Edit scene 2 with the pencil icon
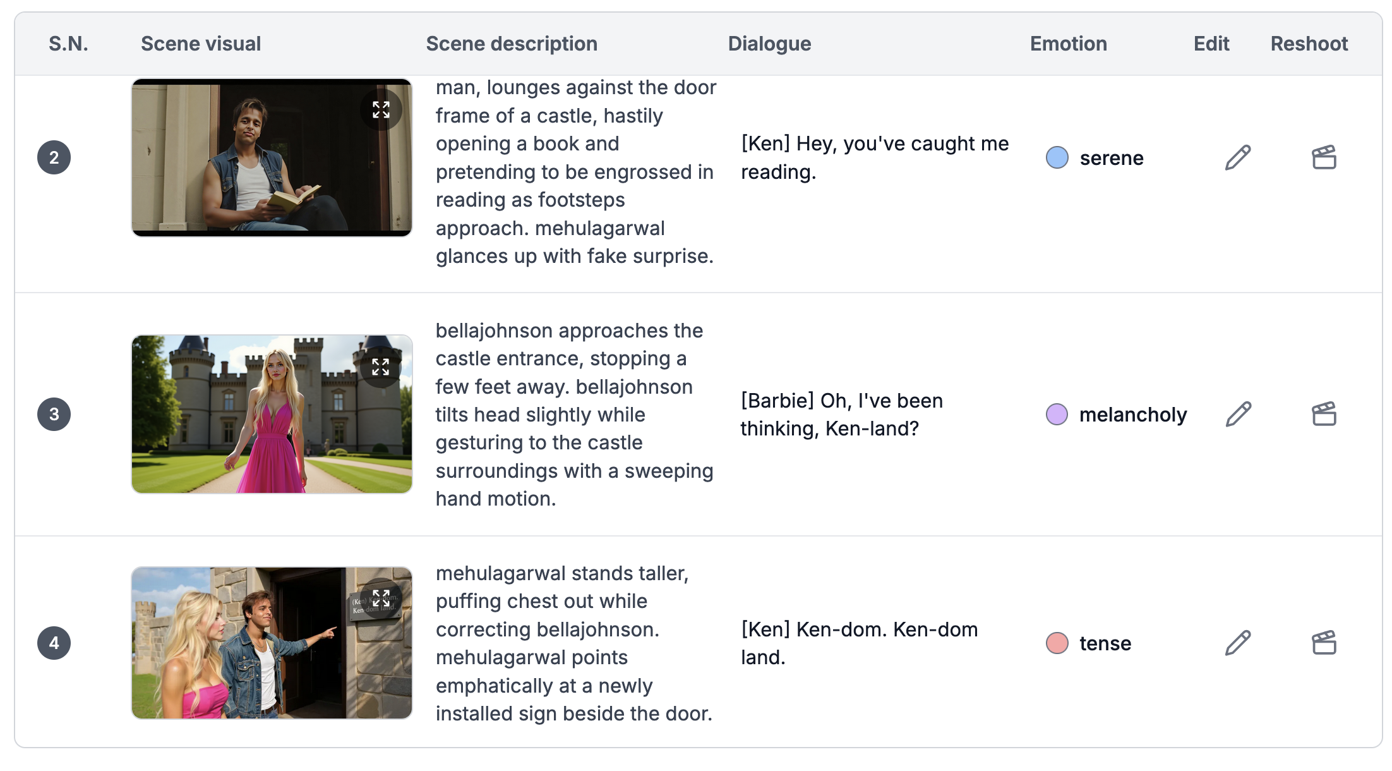This screenshot has width=1392, height=771. pos(1237,157)
